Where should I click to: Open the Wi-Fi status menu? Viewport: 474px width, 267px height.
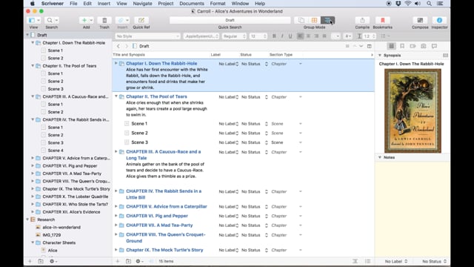(x=408, y=4)
